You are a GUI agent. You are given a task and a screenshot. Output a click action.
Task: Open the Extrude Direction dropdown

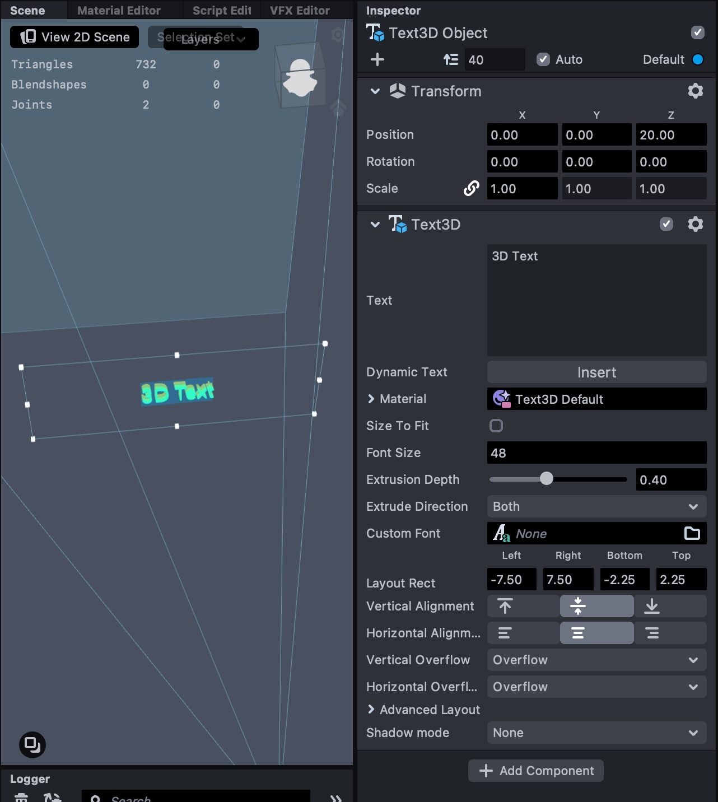pyautogui.click(x=596, y=506)
